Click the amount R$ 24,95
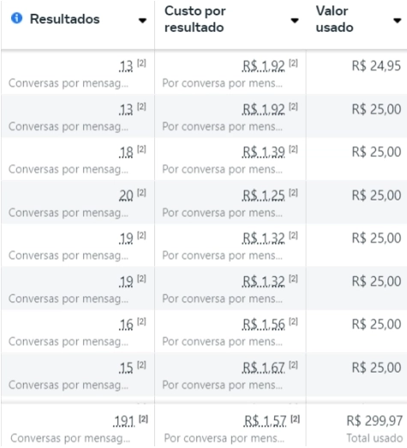Image resolution: width=407 pixels, height=448 pixels. [376, 66]
